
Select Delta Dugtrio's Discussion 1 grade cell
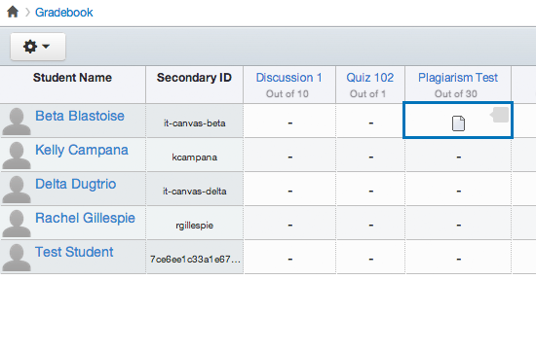click(289, 190)
